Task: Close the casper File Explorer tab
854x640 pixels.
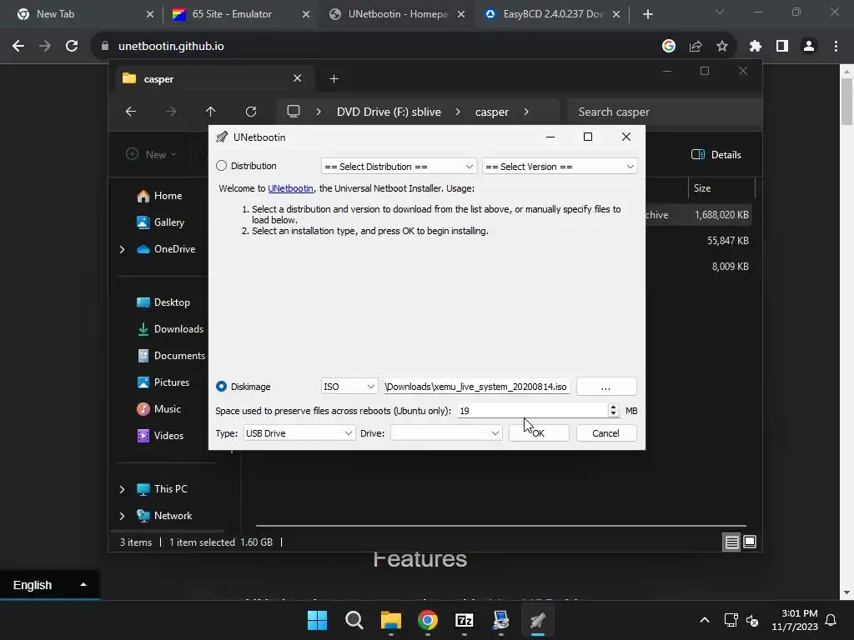Action: coord(298,78)
